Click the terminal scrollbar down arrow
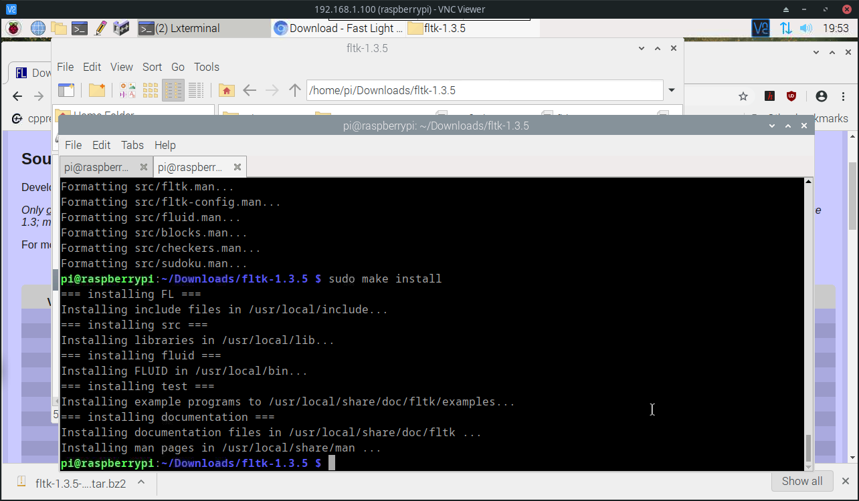859x501 pixels. pyautogui.click(x=808, y=467)
